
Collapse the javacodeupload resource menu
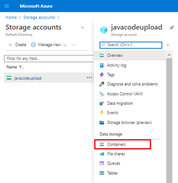click(x=168, y=45)
